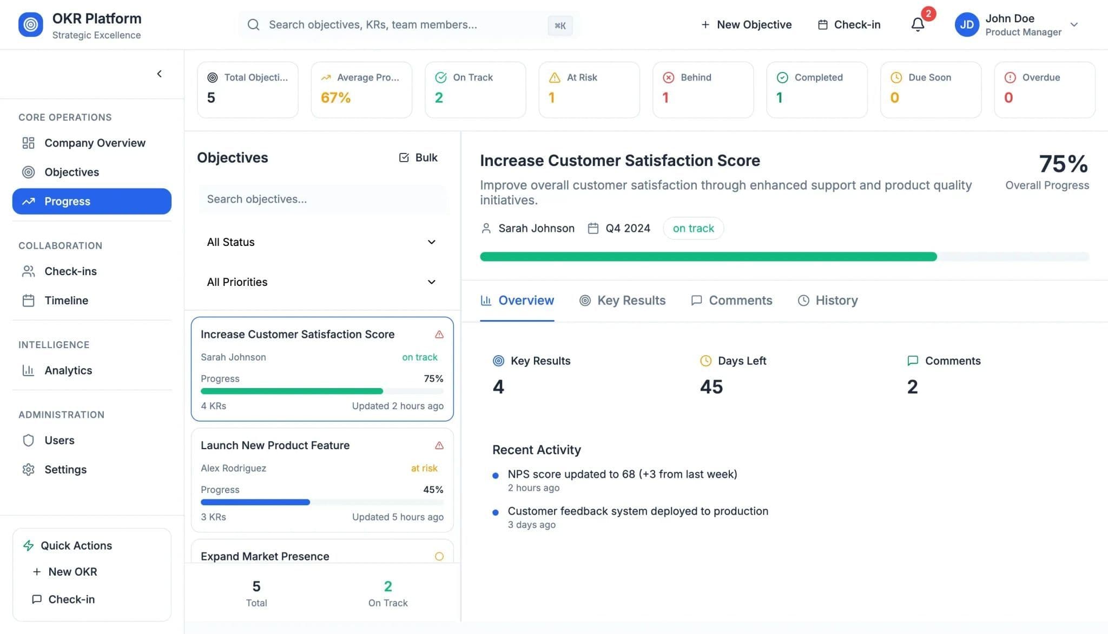Screen dimensions: 1108x634
Task: Open the History tab
Action: tap(828, 301)
